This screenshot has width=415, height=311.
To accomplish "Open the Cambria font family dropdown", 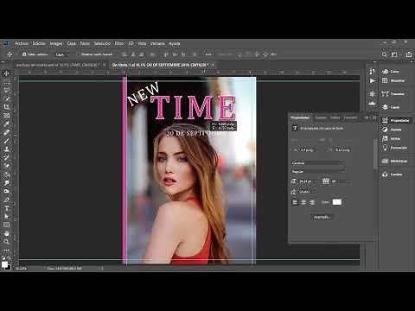I will tap(318, 163).
